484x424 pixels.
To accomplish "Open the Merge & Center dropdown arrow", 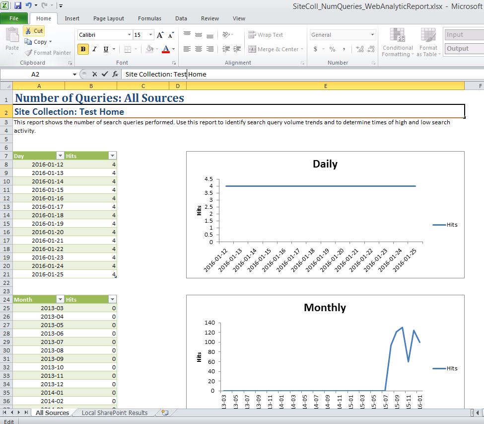I will [x=302, y=49].
